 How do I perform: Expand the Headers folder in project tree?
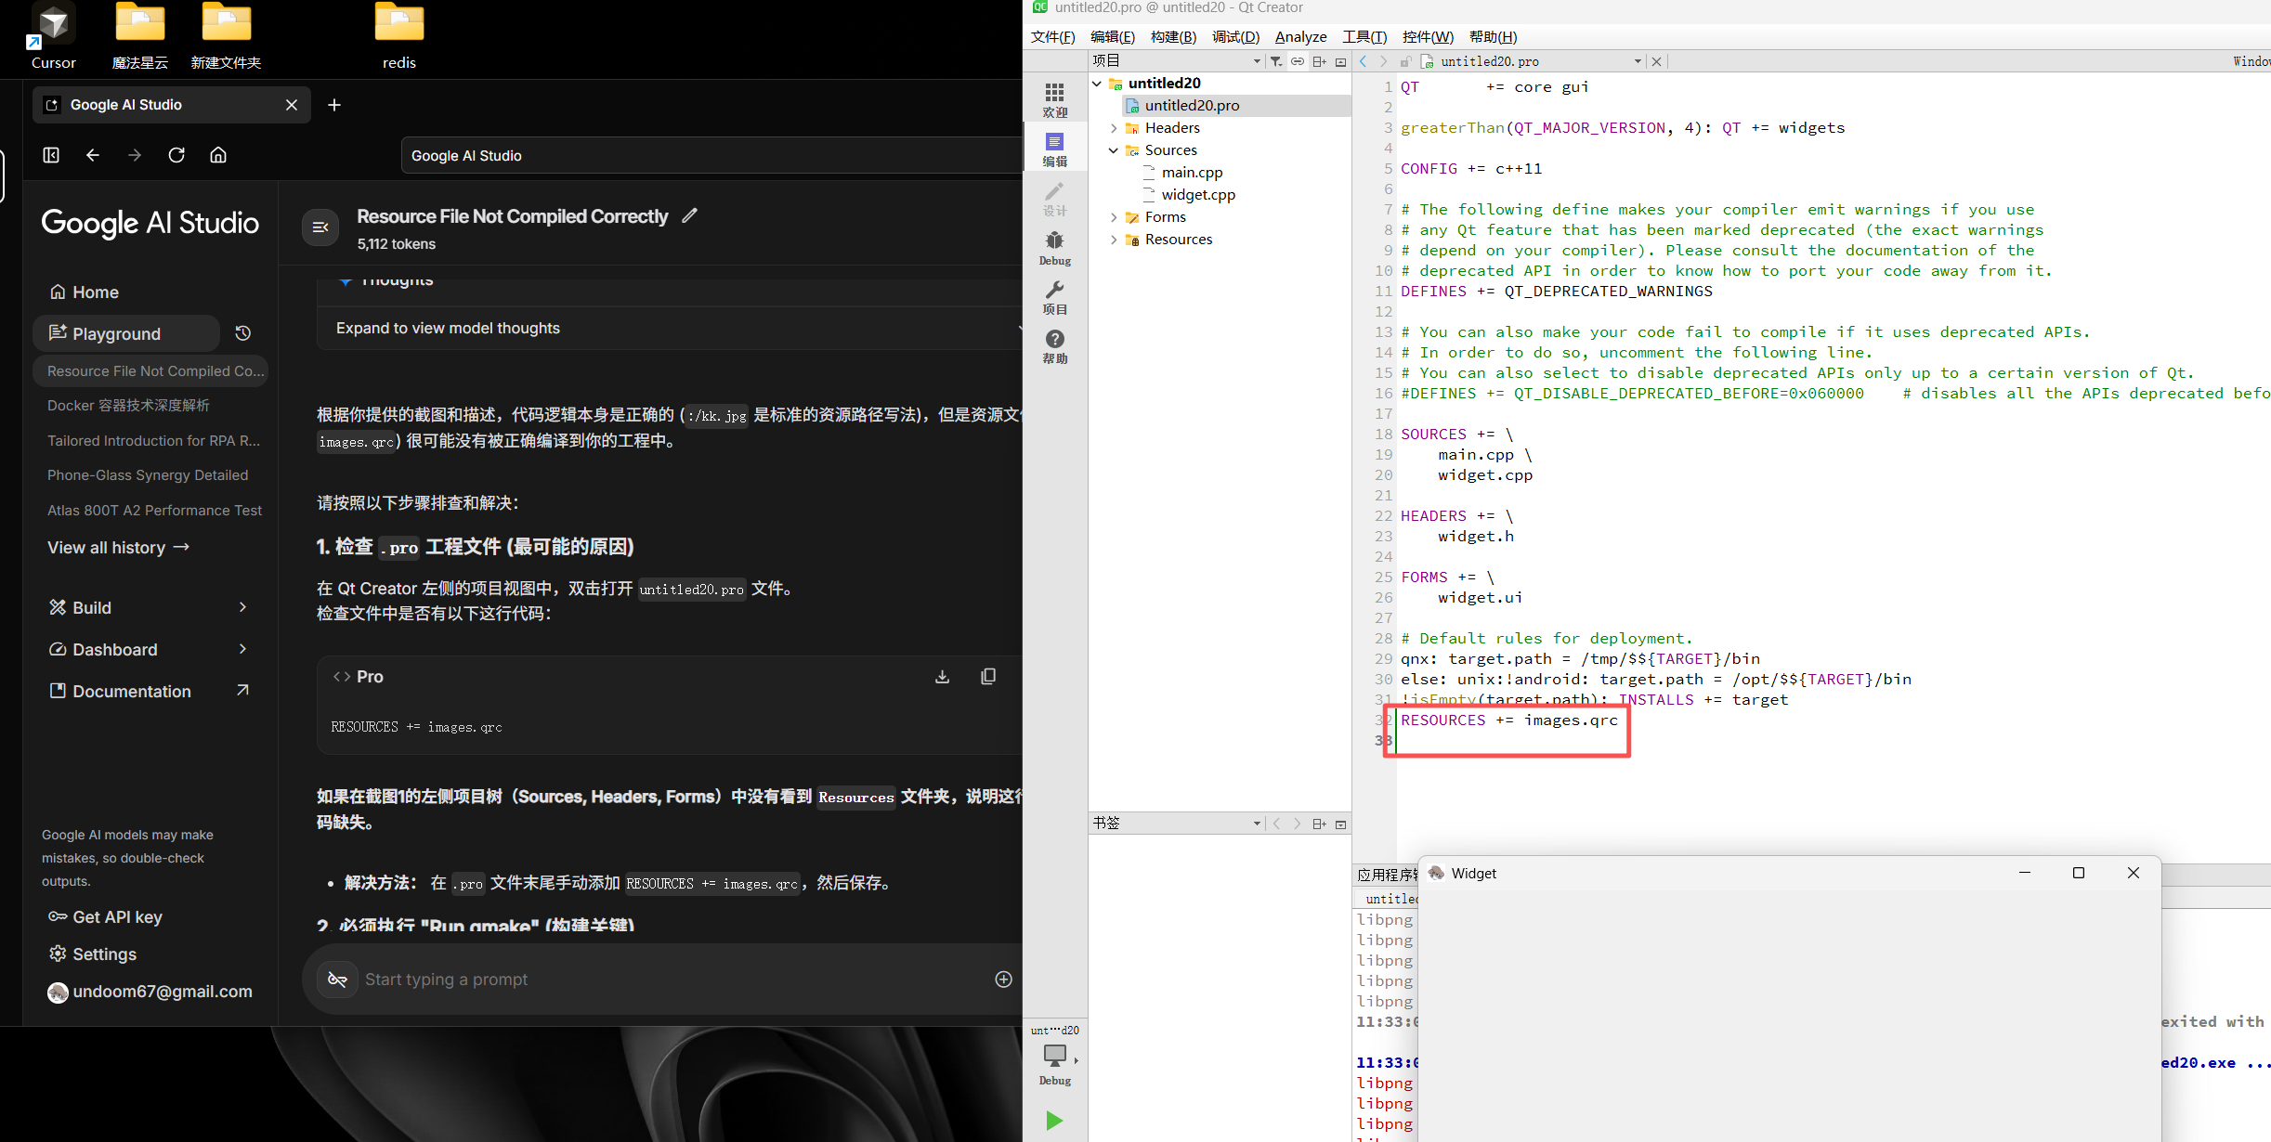(x=1114, y=128)
